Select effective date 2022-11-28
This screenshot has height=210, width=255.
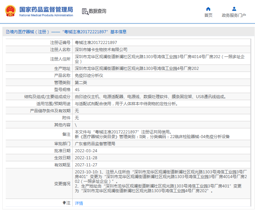[86, 158]
